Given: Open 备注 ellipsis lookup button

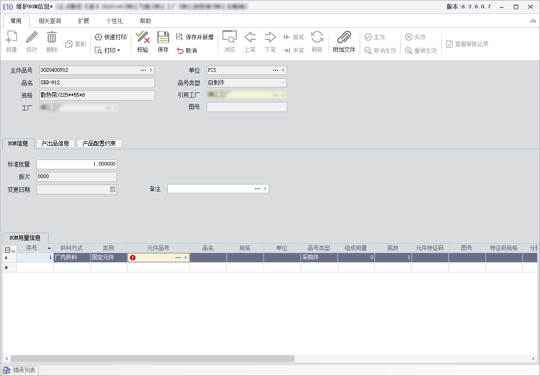Looking at the screenshot, I should tap(257, 189).
